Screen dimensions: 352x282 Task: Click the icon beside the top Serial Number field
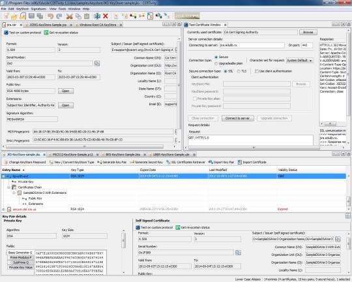tap(97, 63)
